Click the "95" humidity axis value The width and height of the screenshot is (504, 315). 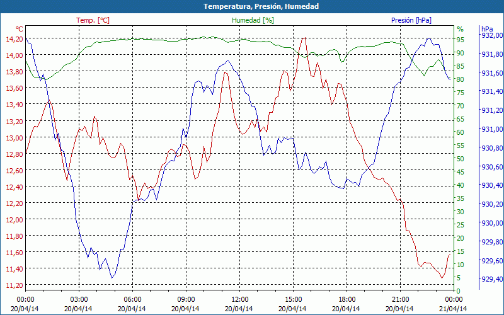461,40
